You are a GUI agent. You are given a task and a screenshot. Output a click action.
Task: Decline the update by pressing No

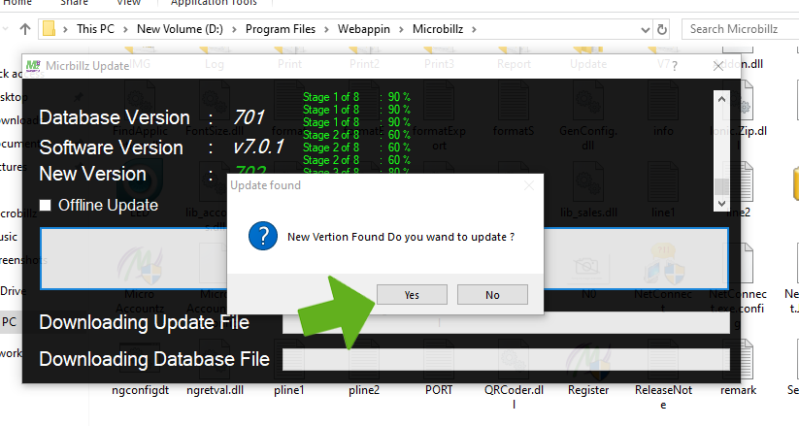492,295
